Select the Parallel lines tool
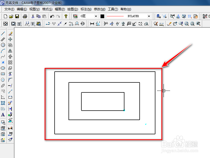The height and width of the screenshot is (158, 210). tap(3, 39)
